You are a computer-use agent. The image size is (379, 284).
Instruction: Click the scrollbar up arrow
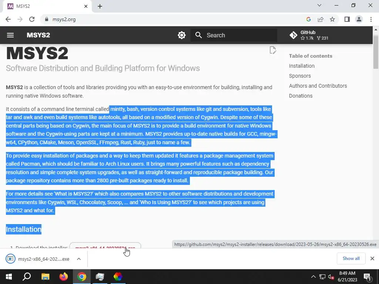pyautogui.click(x=376, y=30)
